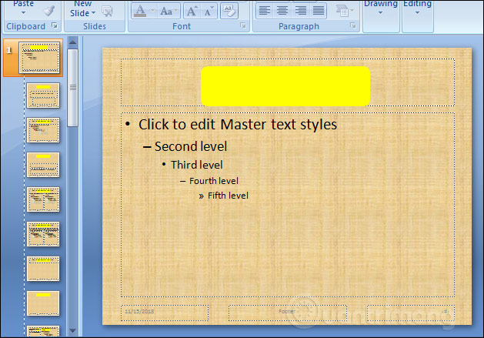The image size is (484, 338).
Task: Align text right
Action: tap(300, 11)
